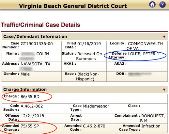Open the help question mark icon
This screenshot has width=169, height=134.
click(x=162, y=5)
